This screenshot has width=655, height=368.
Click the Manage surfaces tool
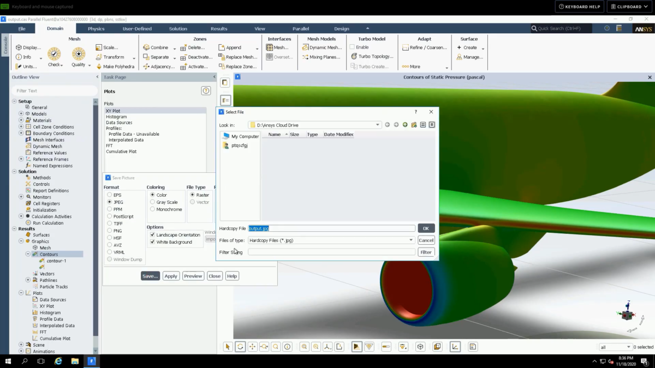[469, 57]
